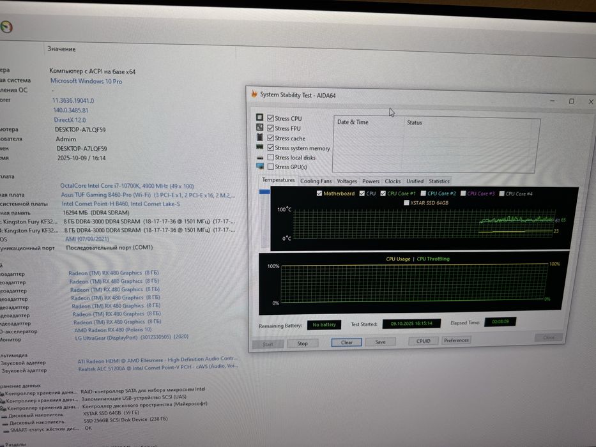Enable CPU Core #4 graph checkbox
This screenshot has width=596, height=447.
pyautogui.click(x=501, y=194)
